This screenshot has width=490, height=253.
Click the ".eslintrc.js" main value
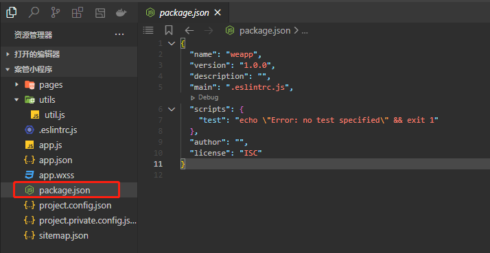257,87
